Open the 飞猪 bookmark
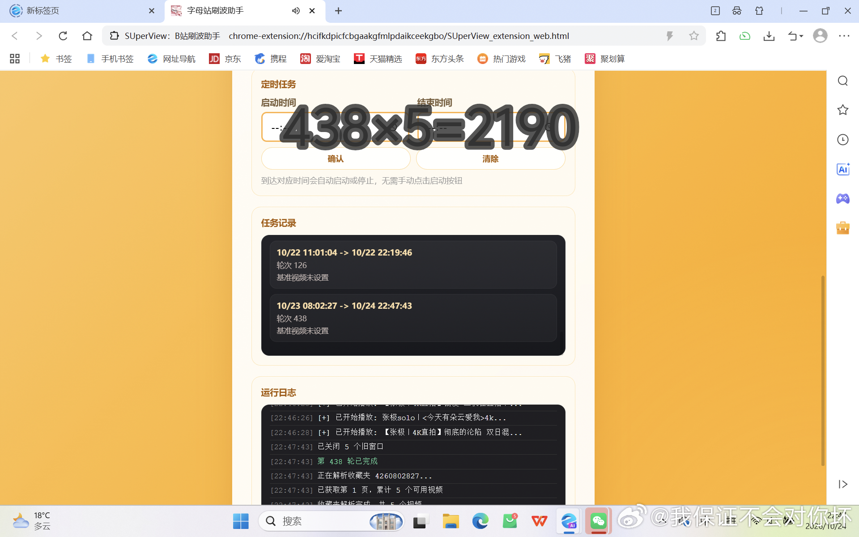 pos(555,59)
